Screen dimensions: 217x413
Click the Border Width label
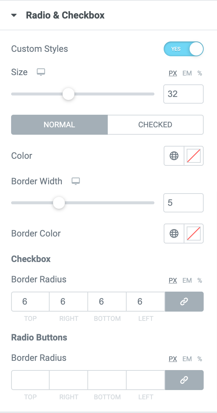[37, 181]
